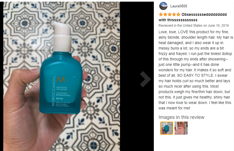This screenshot has height=151, width=234.
Task: Select the open palm thumbnail
Action: click(181, 128)
